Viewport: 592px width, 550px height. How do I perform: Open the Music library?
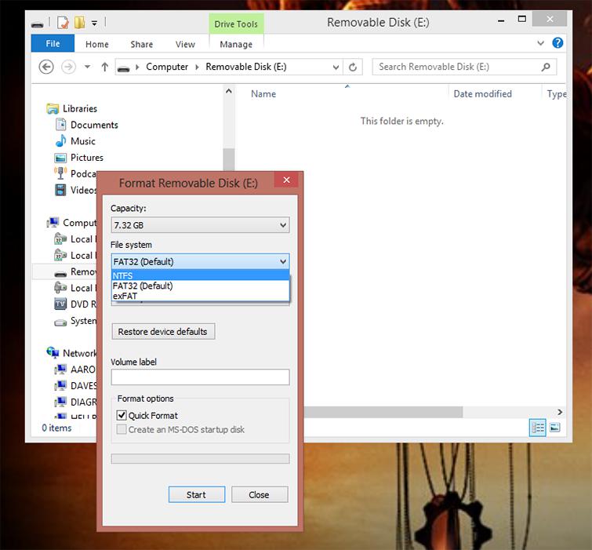[82, 141]
